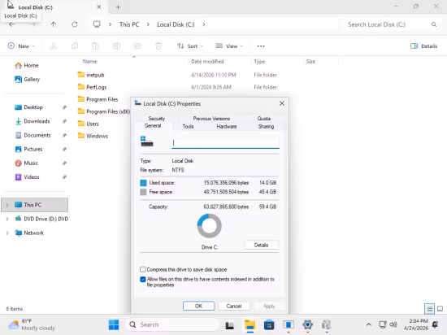Click the Copy toolbar icon

click(75, 46)
